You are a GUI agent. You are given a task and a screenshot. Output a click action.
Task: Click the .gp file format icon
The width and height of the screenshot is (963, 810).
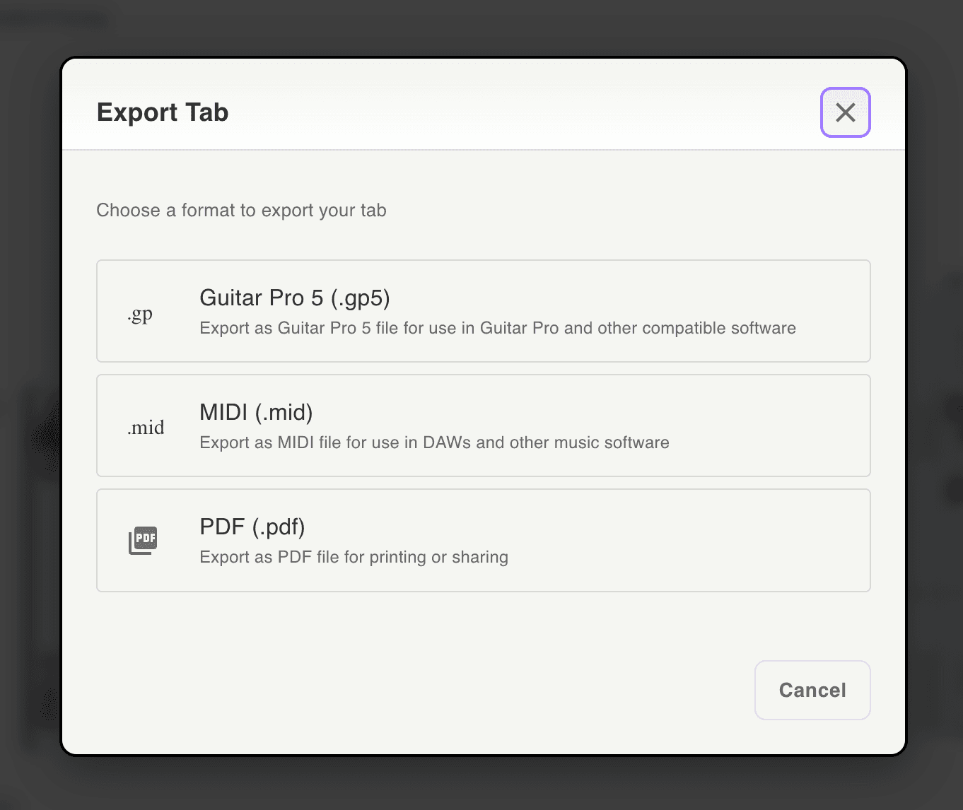(140, 313)
